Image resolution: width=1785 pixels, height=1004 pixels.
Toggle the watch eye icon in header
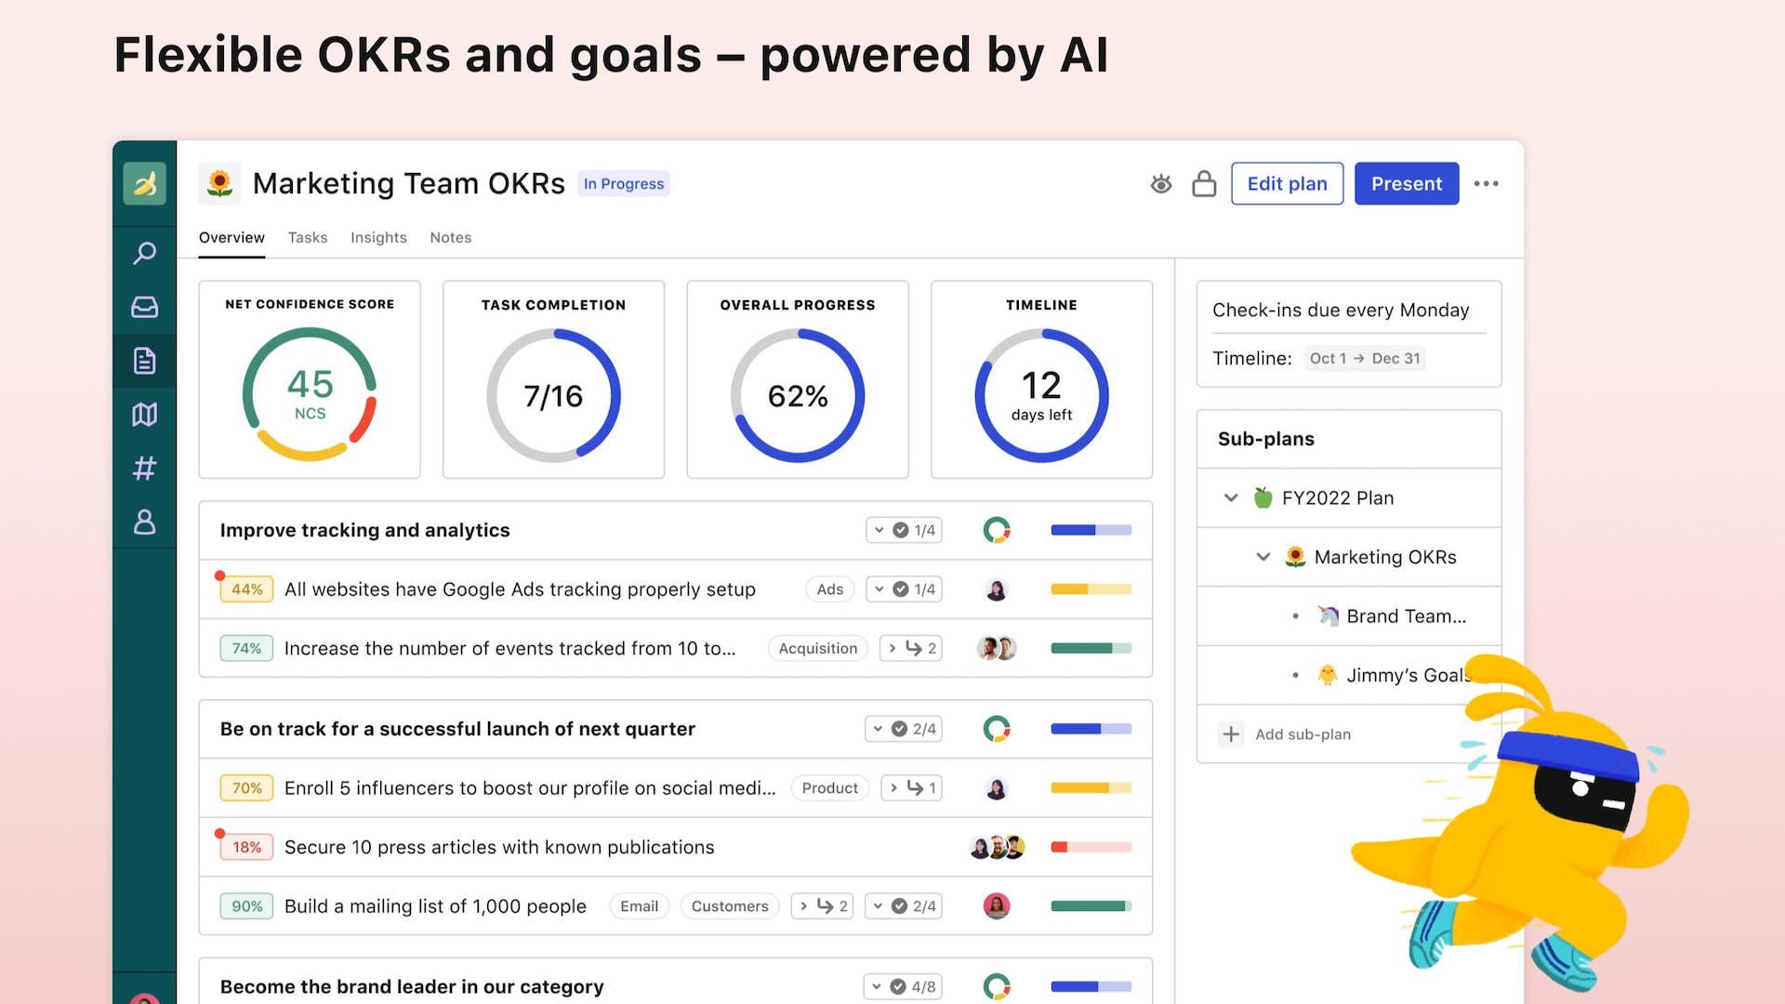click(1160, 183)
